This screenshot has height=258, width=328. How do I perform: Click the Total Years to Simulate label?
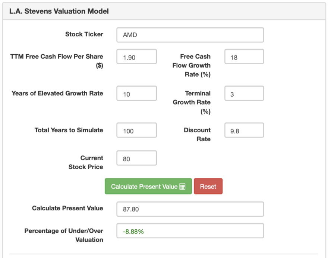click(69, 130)
